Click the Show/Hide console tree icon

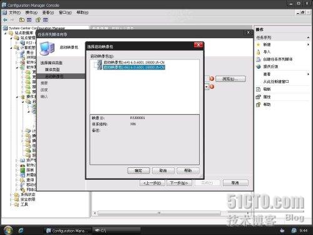pyautogui.click(x=29, y=20)
